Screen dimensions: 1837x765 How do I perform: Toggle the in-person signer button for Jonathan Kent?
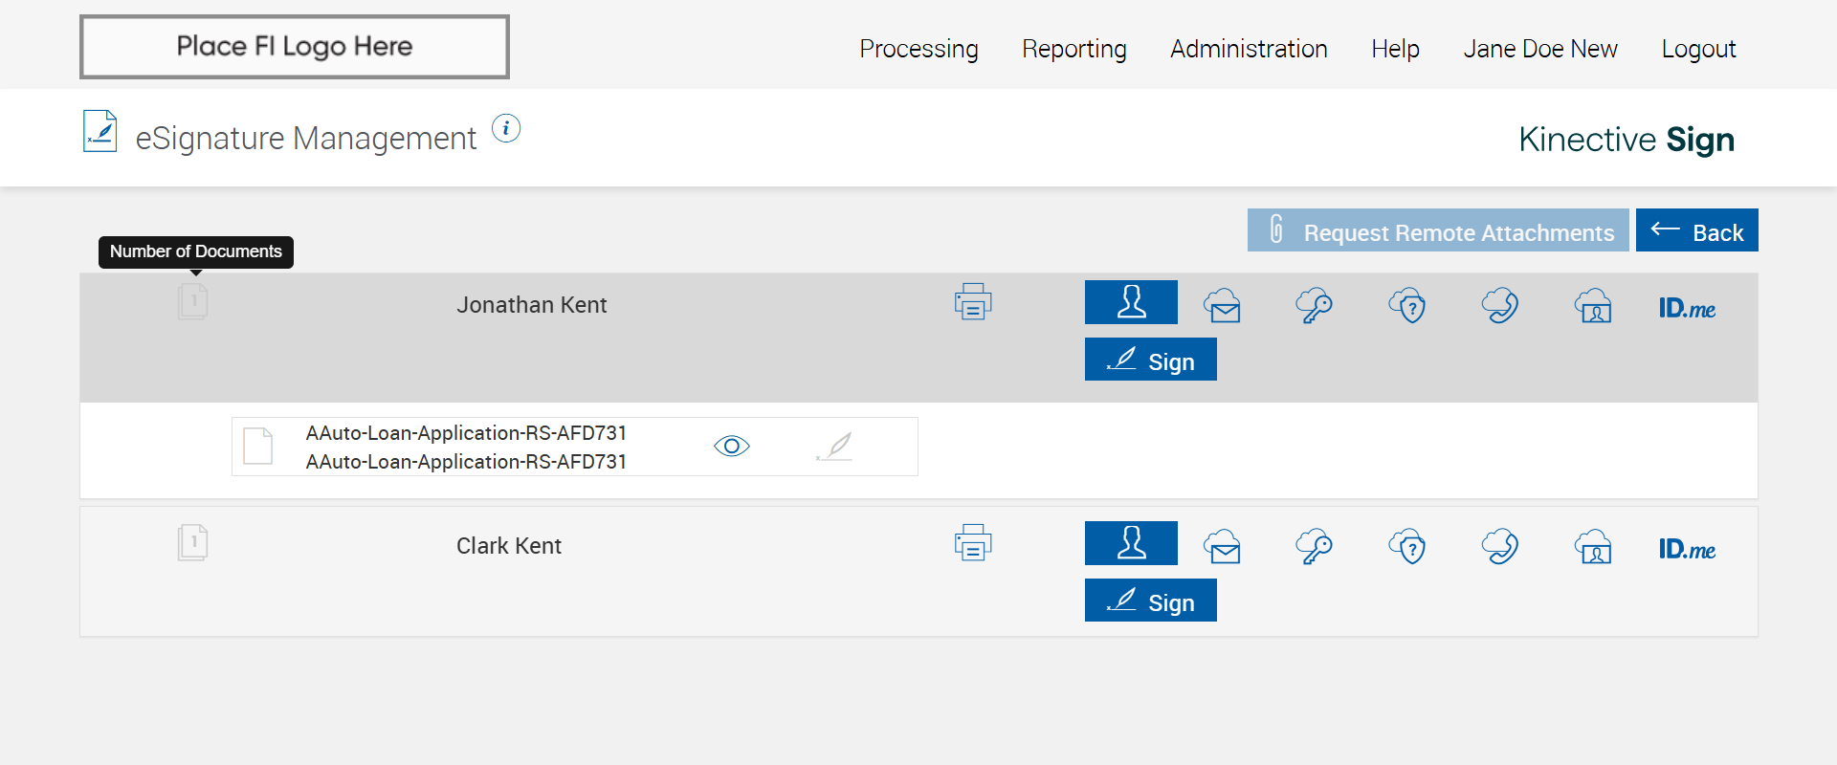[x=1131, y=302]
